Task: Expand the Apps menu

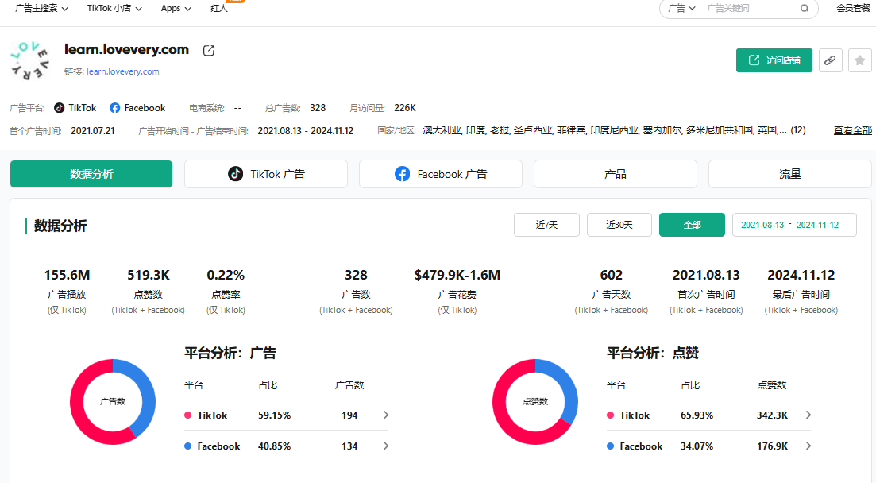Action: tap(176, 9)
